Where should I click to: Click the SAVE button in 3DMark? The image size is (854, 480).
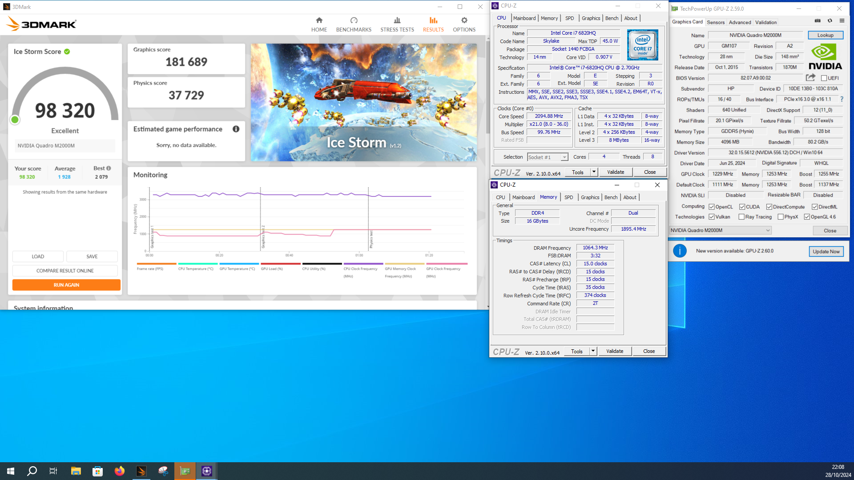[x=92, y=256]
